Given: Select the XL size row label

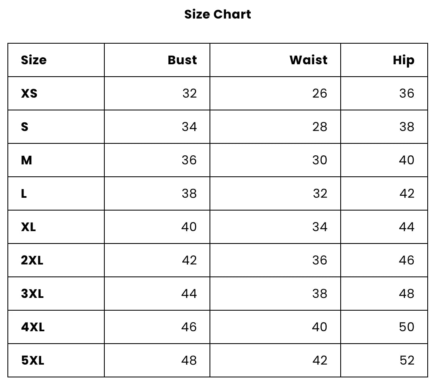Looking at the screenshot, I should pyautogui.click(x=28, y=227).
